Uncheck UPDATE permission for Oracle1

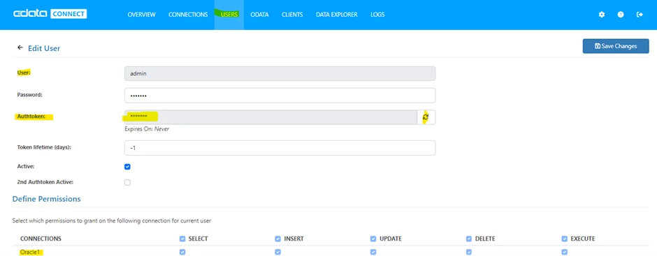point(373,253)
